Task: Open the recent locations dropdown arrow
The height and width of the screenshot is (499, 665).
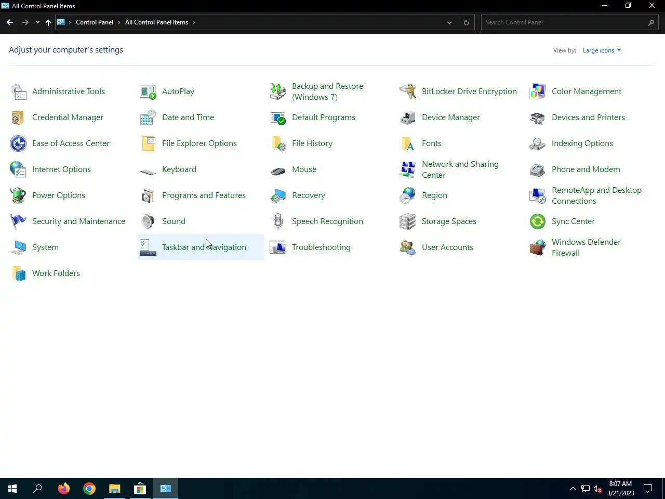Action: coord(37,22)
